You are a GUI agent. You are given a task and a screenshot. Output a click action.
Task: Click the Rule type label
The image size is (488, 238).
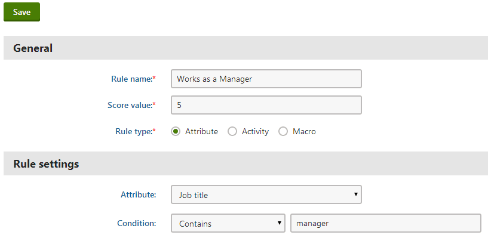coord(136,132)
